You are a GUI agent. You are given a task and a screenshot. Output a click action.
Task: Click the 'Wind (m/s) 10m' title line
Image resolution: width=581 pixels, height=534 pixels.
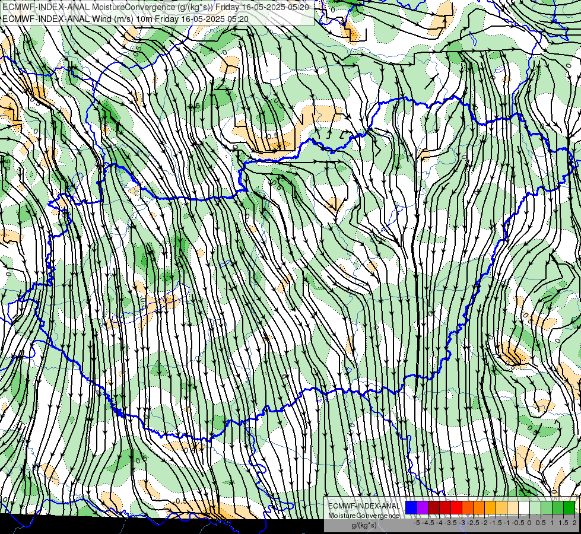[125, 19]
